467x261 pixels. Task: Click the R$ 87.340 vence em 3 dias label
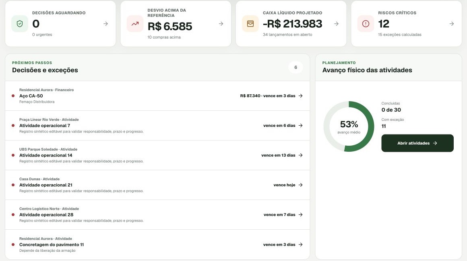coord(267,96)
